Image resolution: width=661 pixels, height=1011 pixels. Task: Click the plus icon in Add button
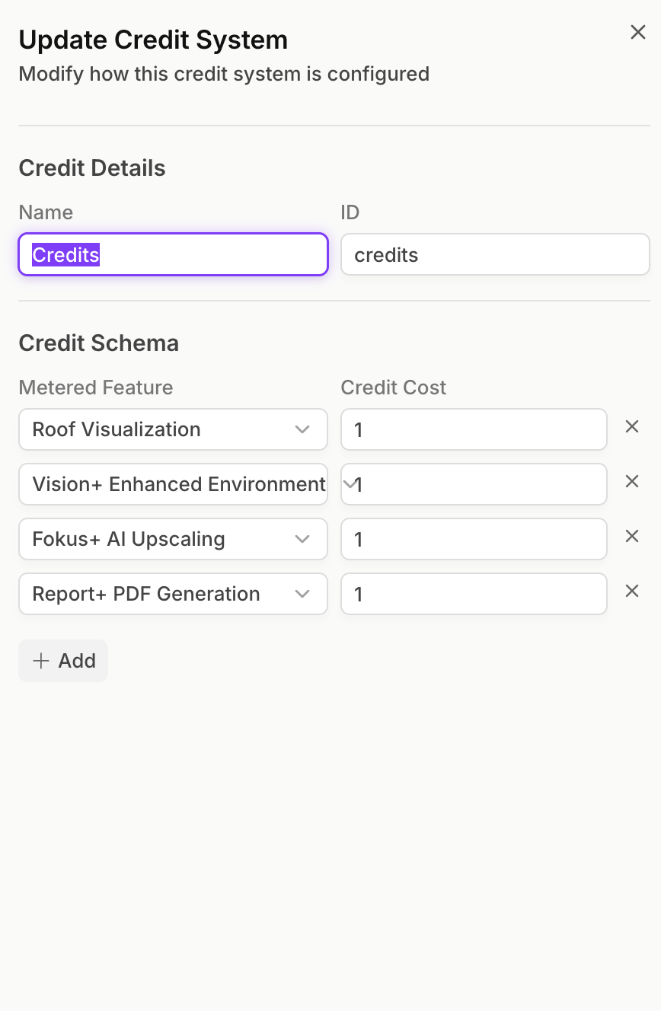point(41,661)
